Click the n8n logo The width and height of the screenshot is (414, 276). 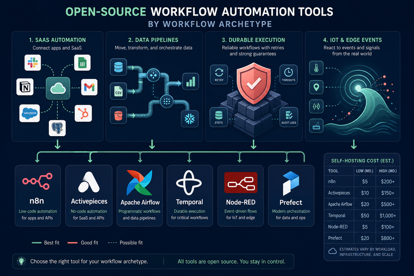coord(37,181)
